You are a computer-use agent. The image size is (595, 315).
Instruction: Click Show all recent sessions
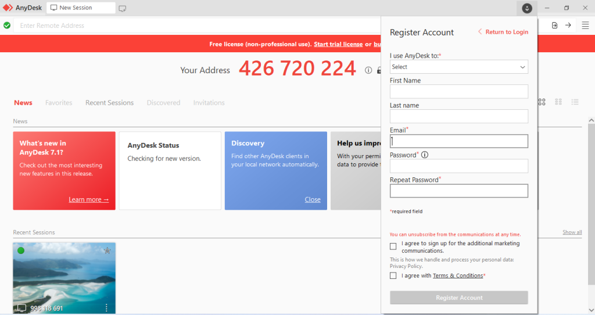572,232
